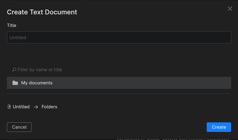Click the folder icon beside My documents
238x140 pixels.
[x=15, y=83]
